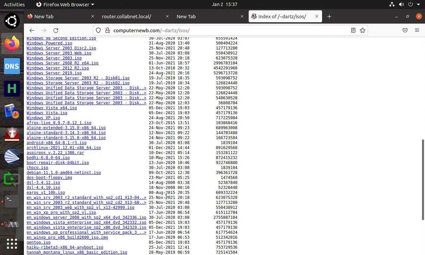Launch Firefox from the dock
Viewport: 425px width, 255px height.
(12, 43)
